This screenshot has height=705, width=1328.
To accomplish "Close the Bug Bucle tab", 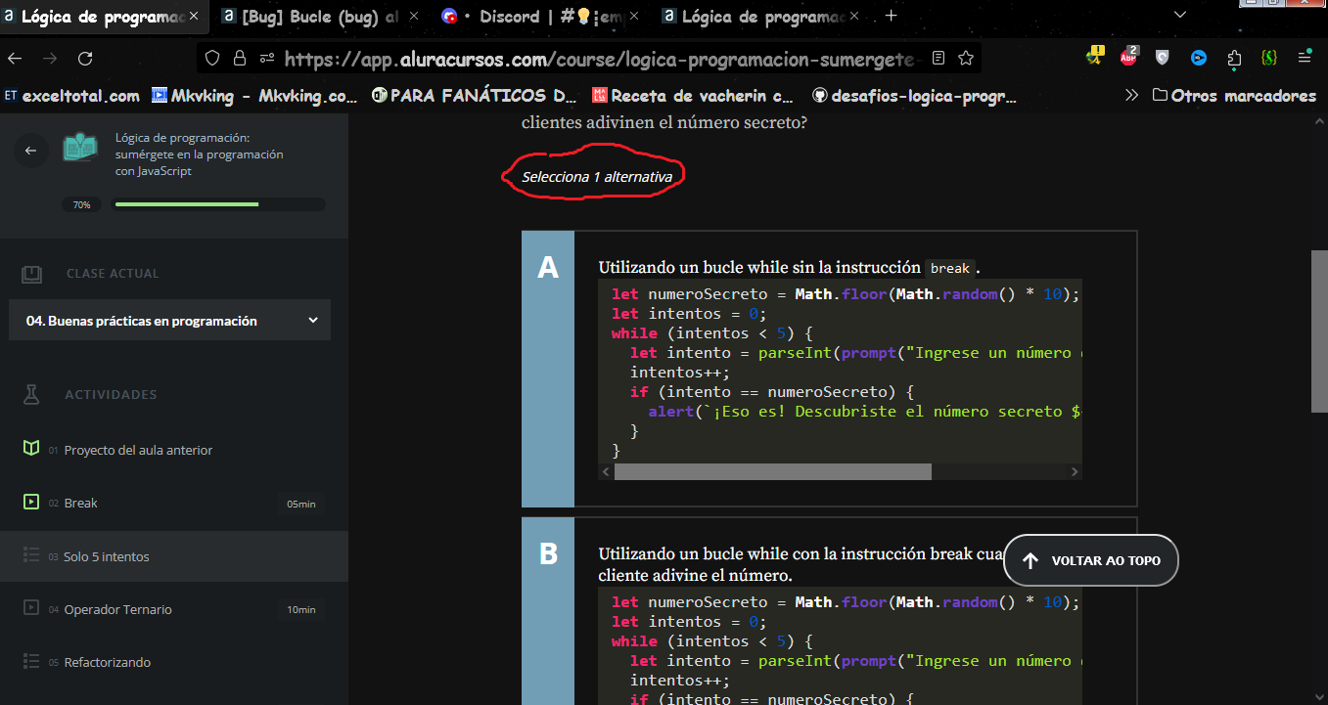I will pos(415,16).
